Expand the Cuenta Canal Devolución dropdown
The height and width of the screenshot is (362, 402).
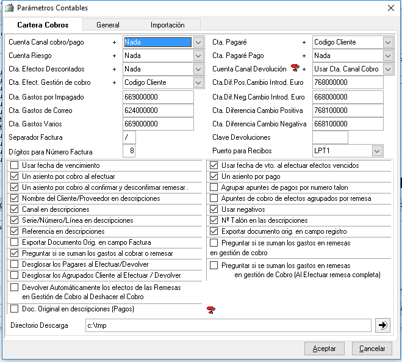click(x=388, y=69)
